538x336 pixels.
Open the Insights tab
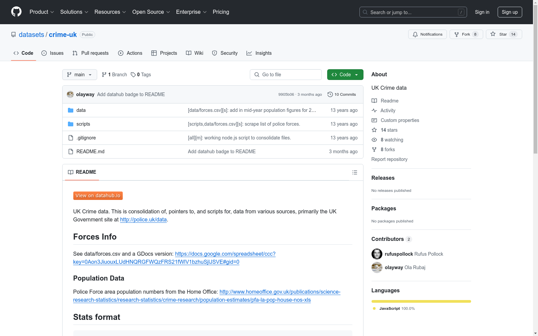[259, 53]
